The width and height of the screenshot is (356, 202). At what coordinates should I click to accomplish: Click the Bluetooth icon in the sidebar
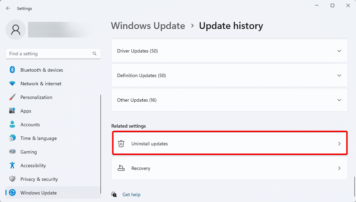12,70
